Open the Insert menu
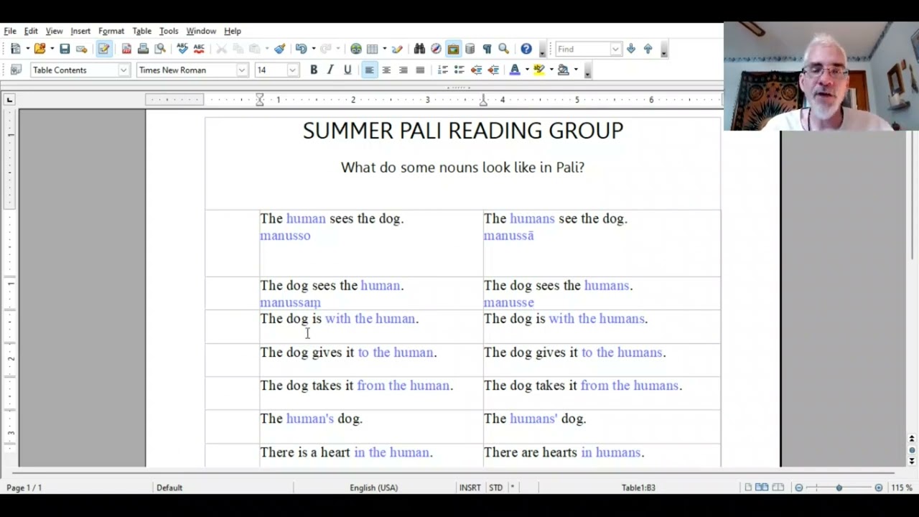Screen dimensions: 919x517 (80, 31)
